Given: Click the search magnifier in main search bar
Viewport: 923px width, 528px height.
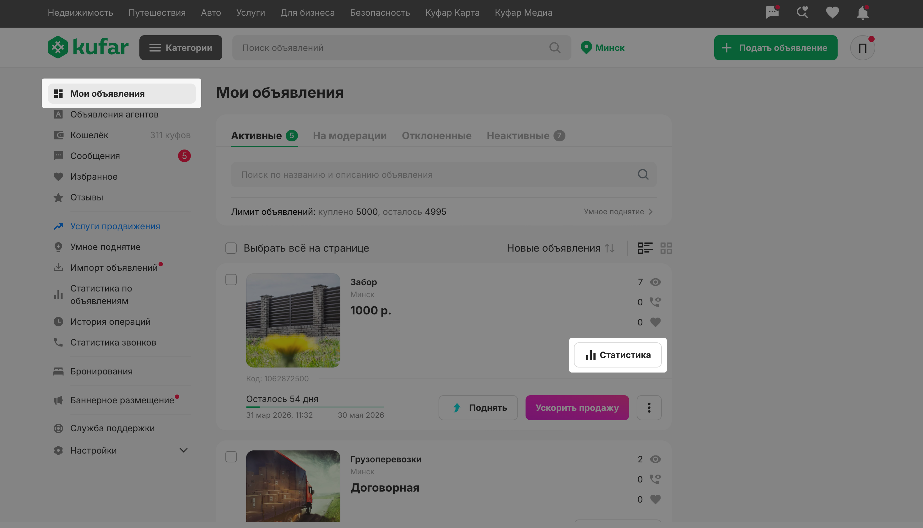Looking at the screenshot, I should click(x=554, y=47).
